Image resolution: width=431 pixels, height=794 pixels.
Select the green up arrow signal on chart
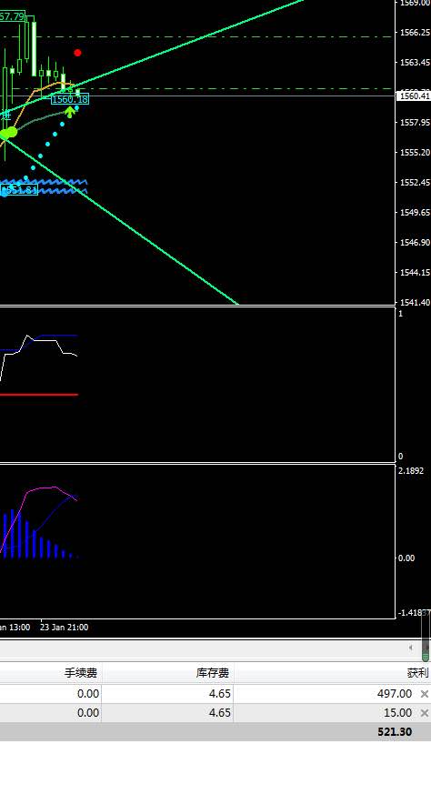tap(70, 111)
